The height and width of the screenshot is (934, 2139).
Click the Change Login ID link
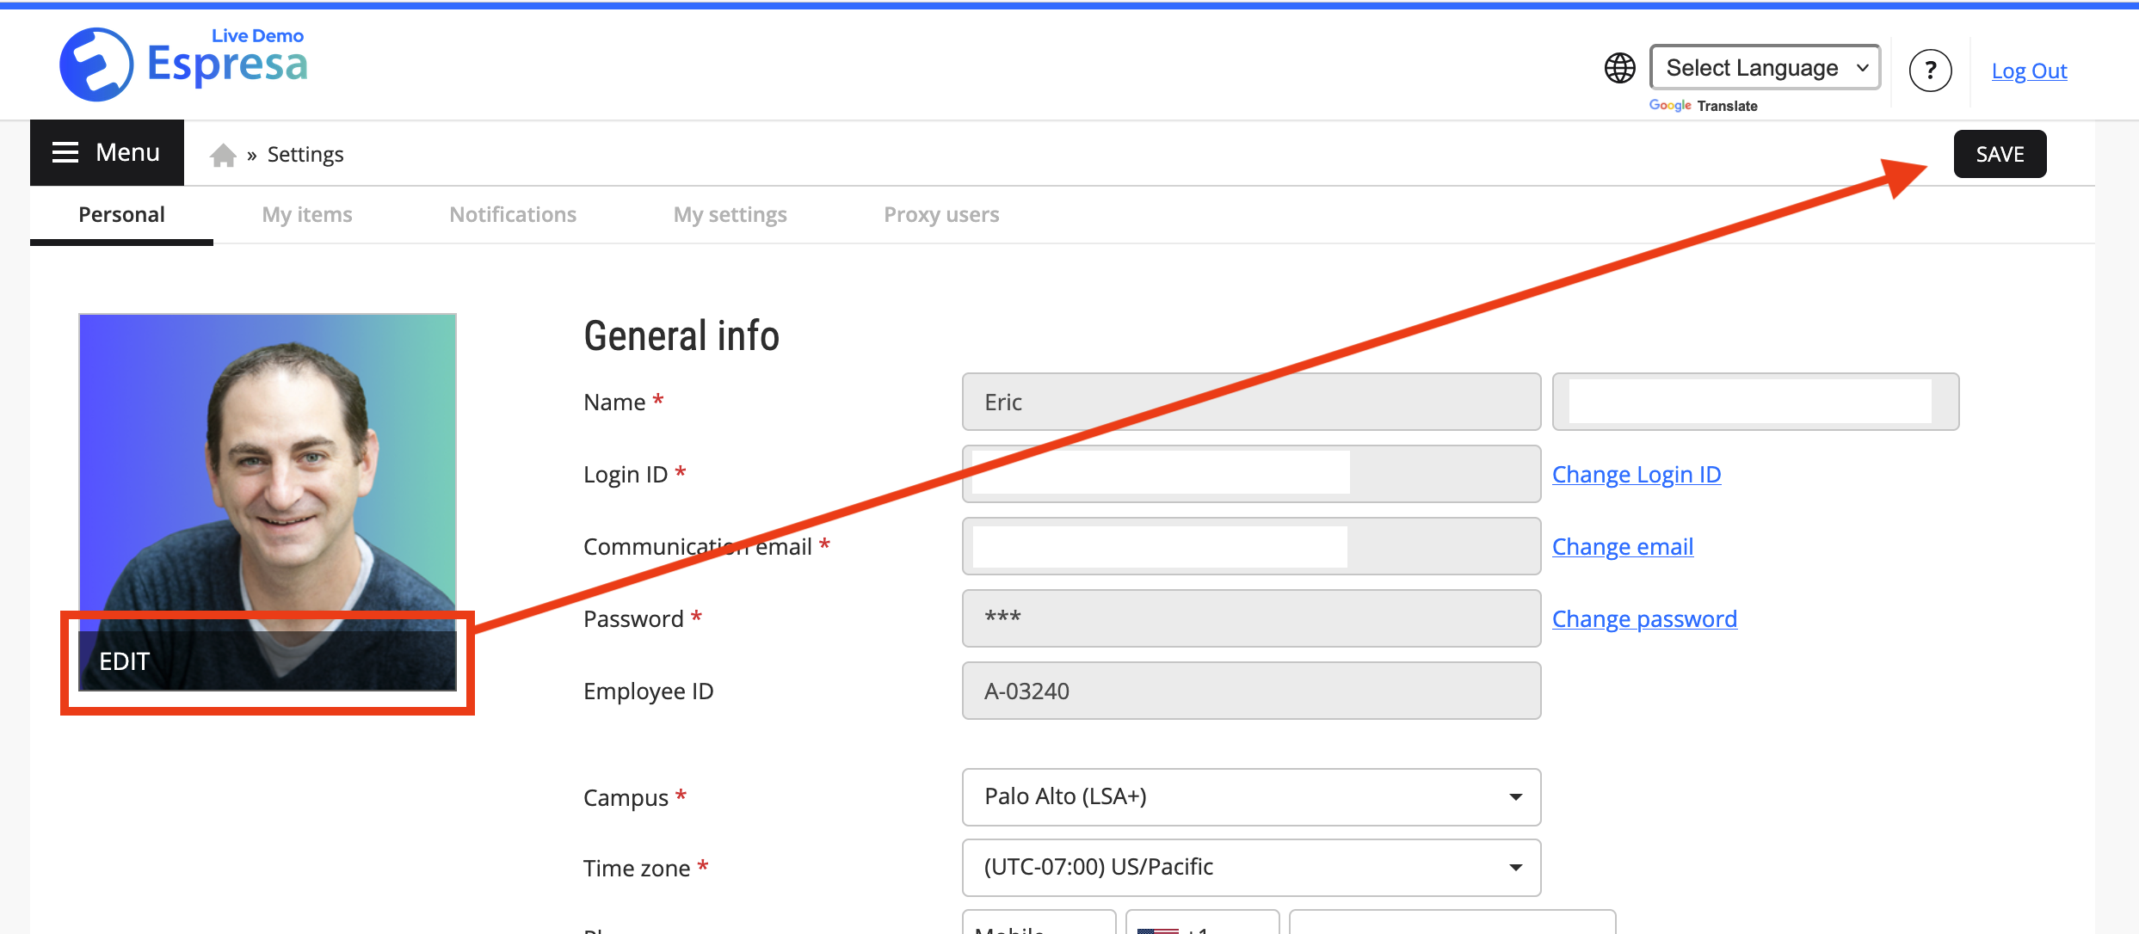pos(1637,474)
